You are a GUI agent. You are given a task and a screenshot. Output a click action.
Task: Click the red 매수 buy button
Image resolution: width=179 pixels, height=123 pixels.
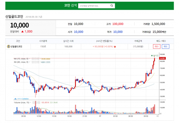click(156, 47)
